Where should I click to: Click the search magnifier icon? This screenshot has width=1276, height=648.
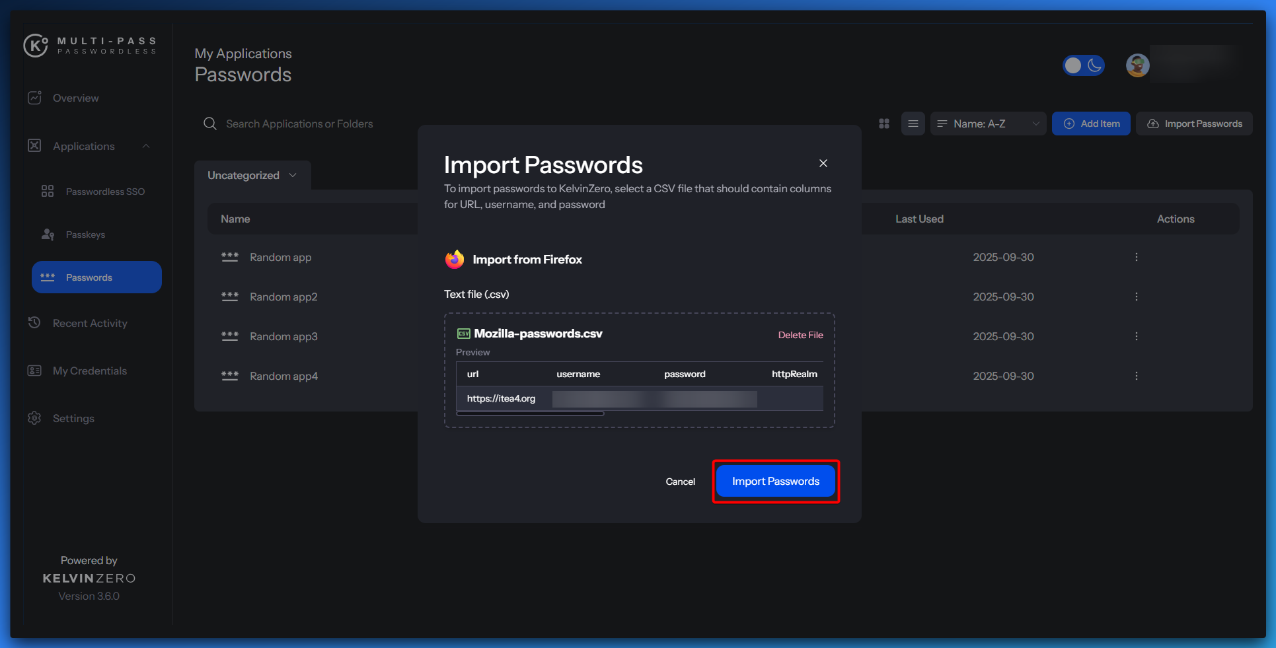pos(210,124)
